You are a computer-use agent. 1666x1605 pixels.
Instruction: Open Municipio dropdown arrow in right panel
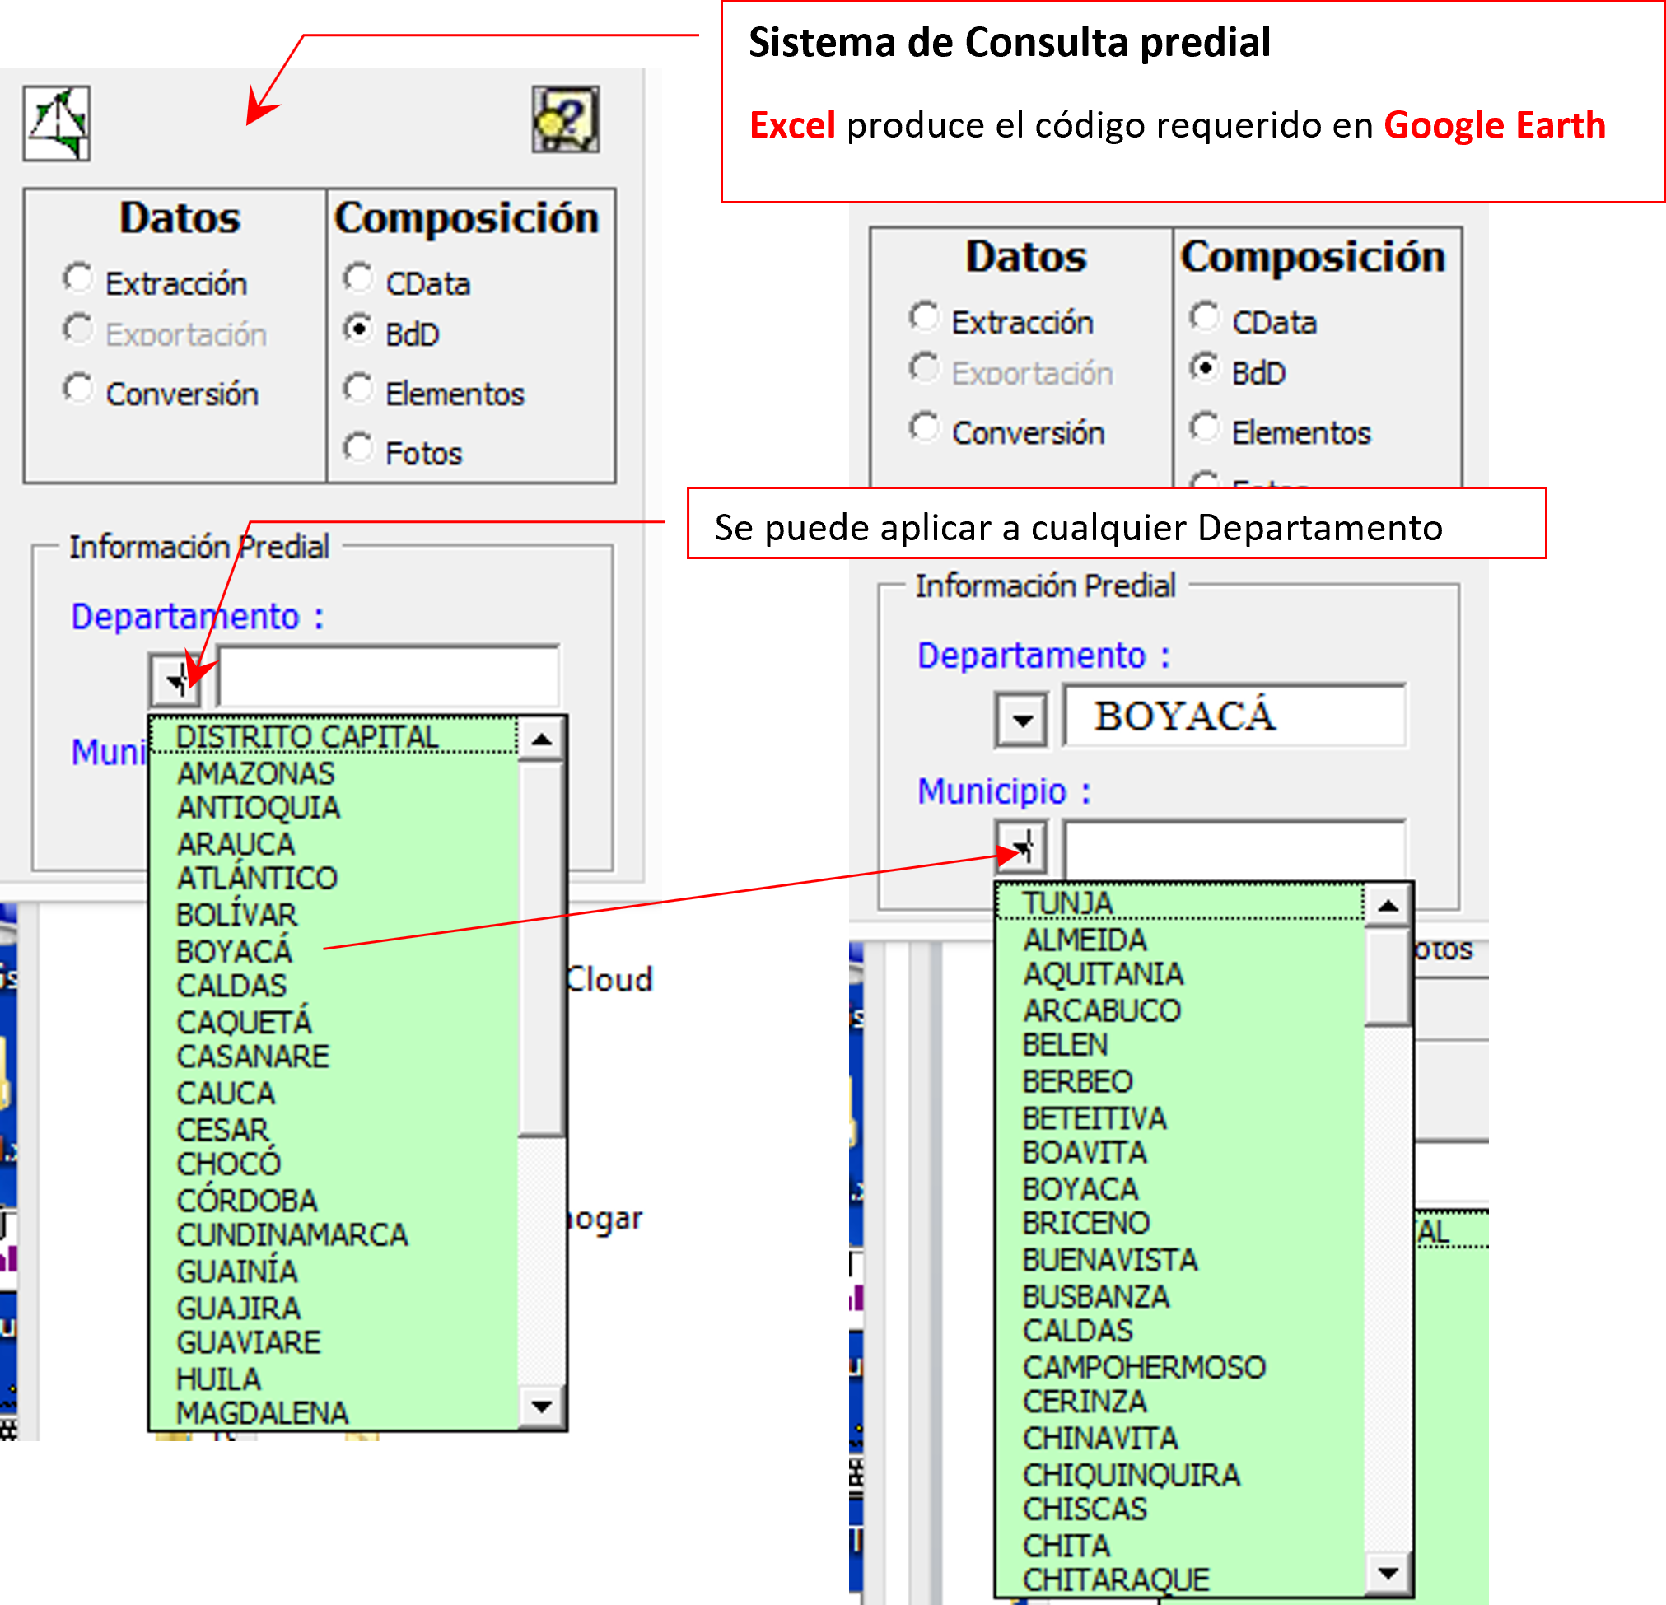[1022, 847]
